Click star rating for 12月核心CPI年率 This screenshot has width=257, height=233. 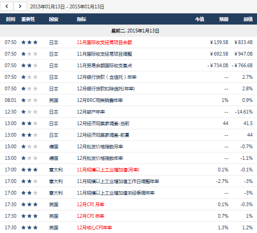[x=30, y=227]
